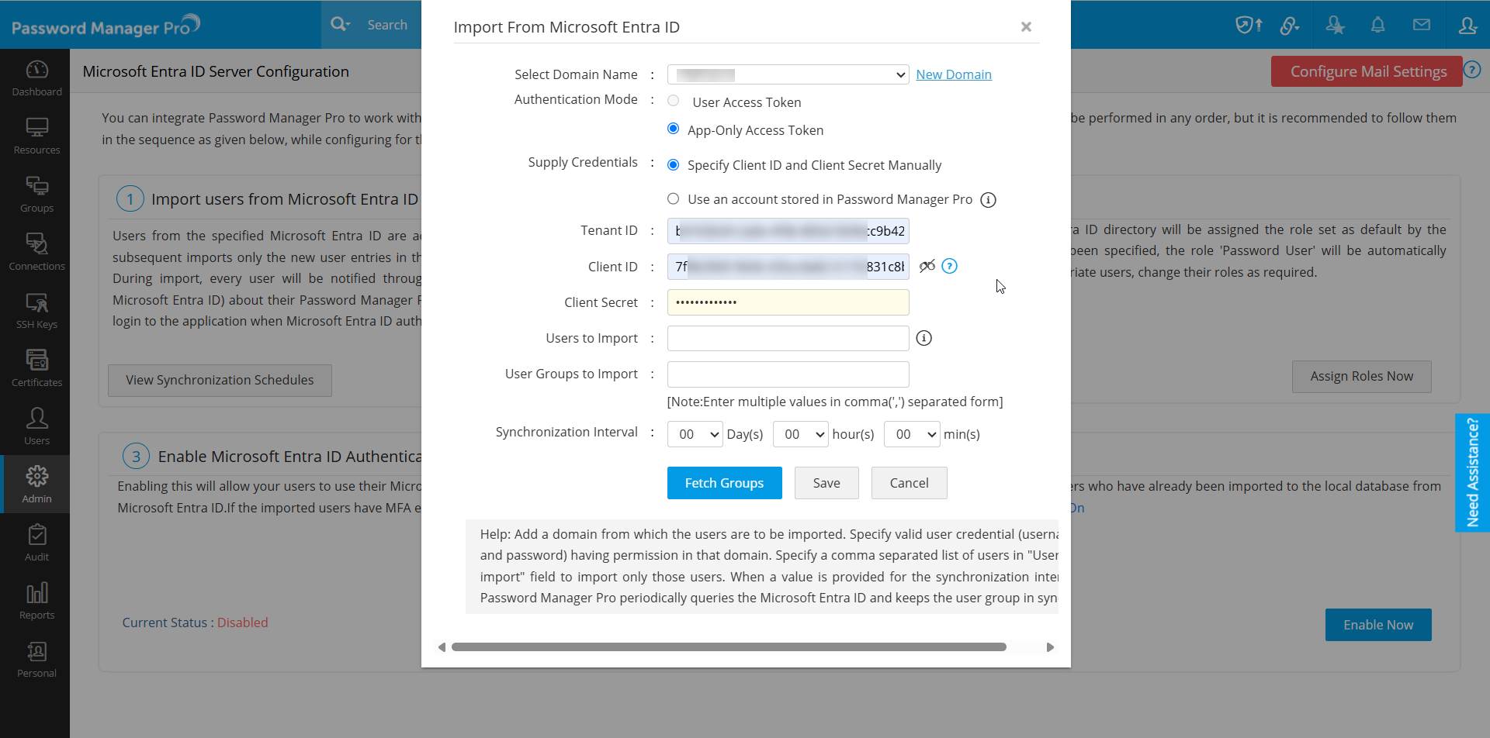Open the Day(s) synchronization interval dropdown

point(695,434)
